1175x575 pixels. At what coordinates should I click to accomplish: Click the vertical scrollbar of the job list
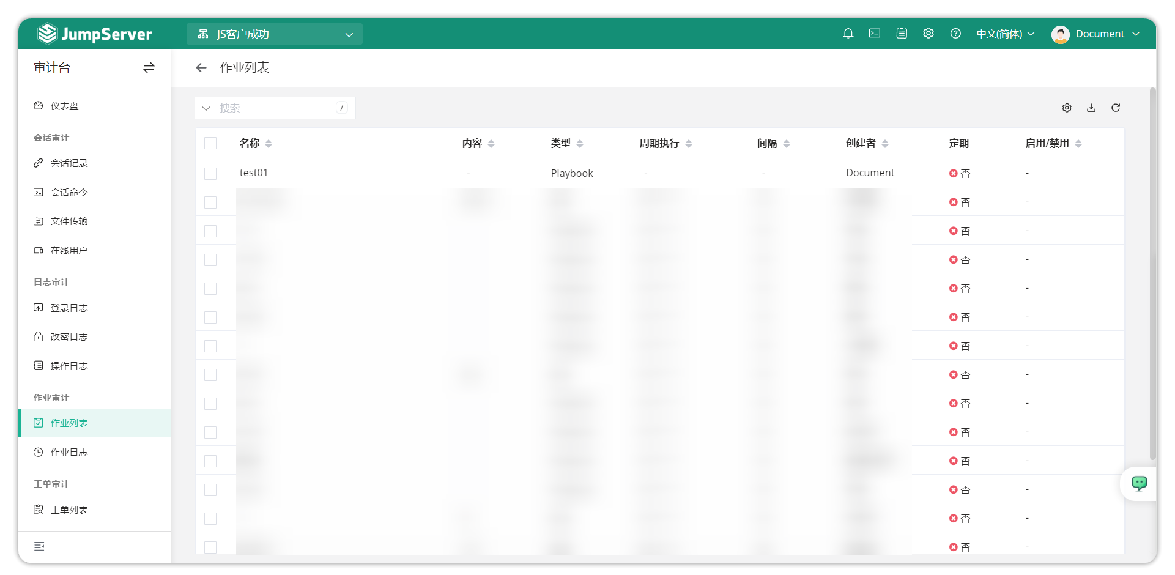1153,273
